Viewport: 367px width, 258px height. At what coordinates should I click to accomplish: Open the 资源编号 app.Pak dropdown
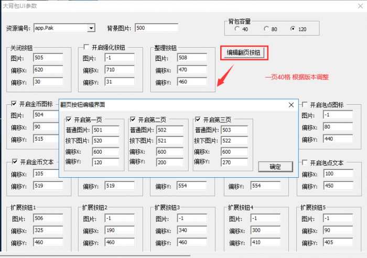91,28
